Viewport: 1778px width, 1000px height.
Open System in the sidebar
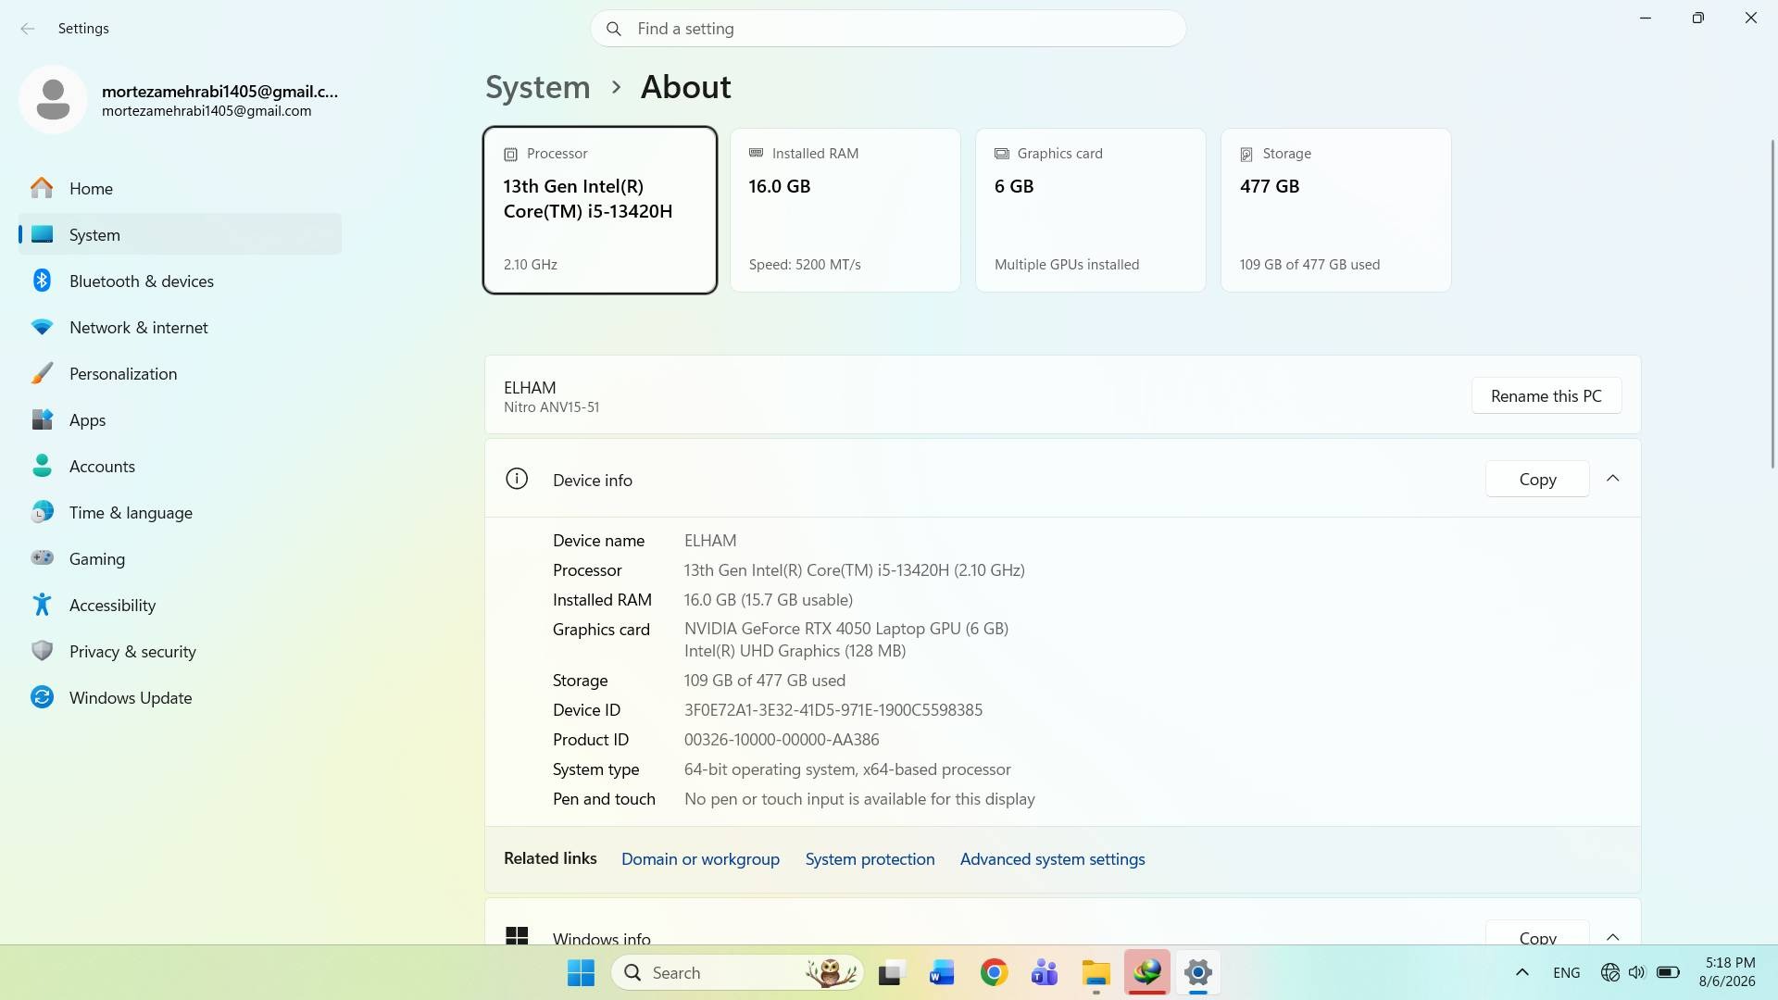click(180, 234)
